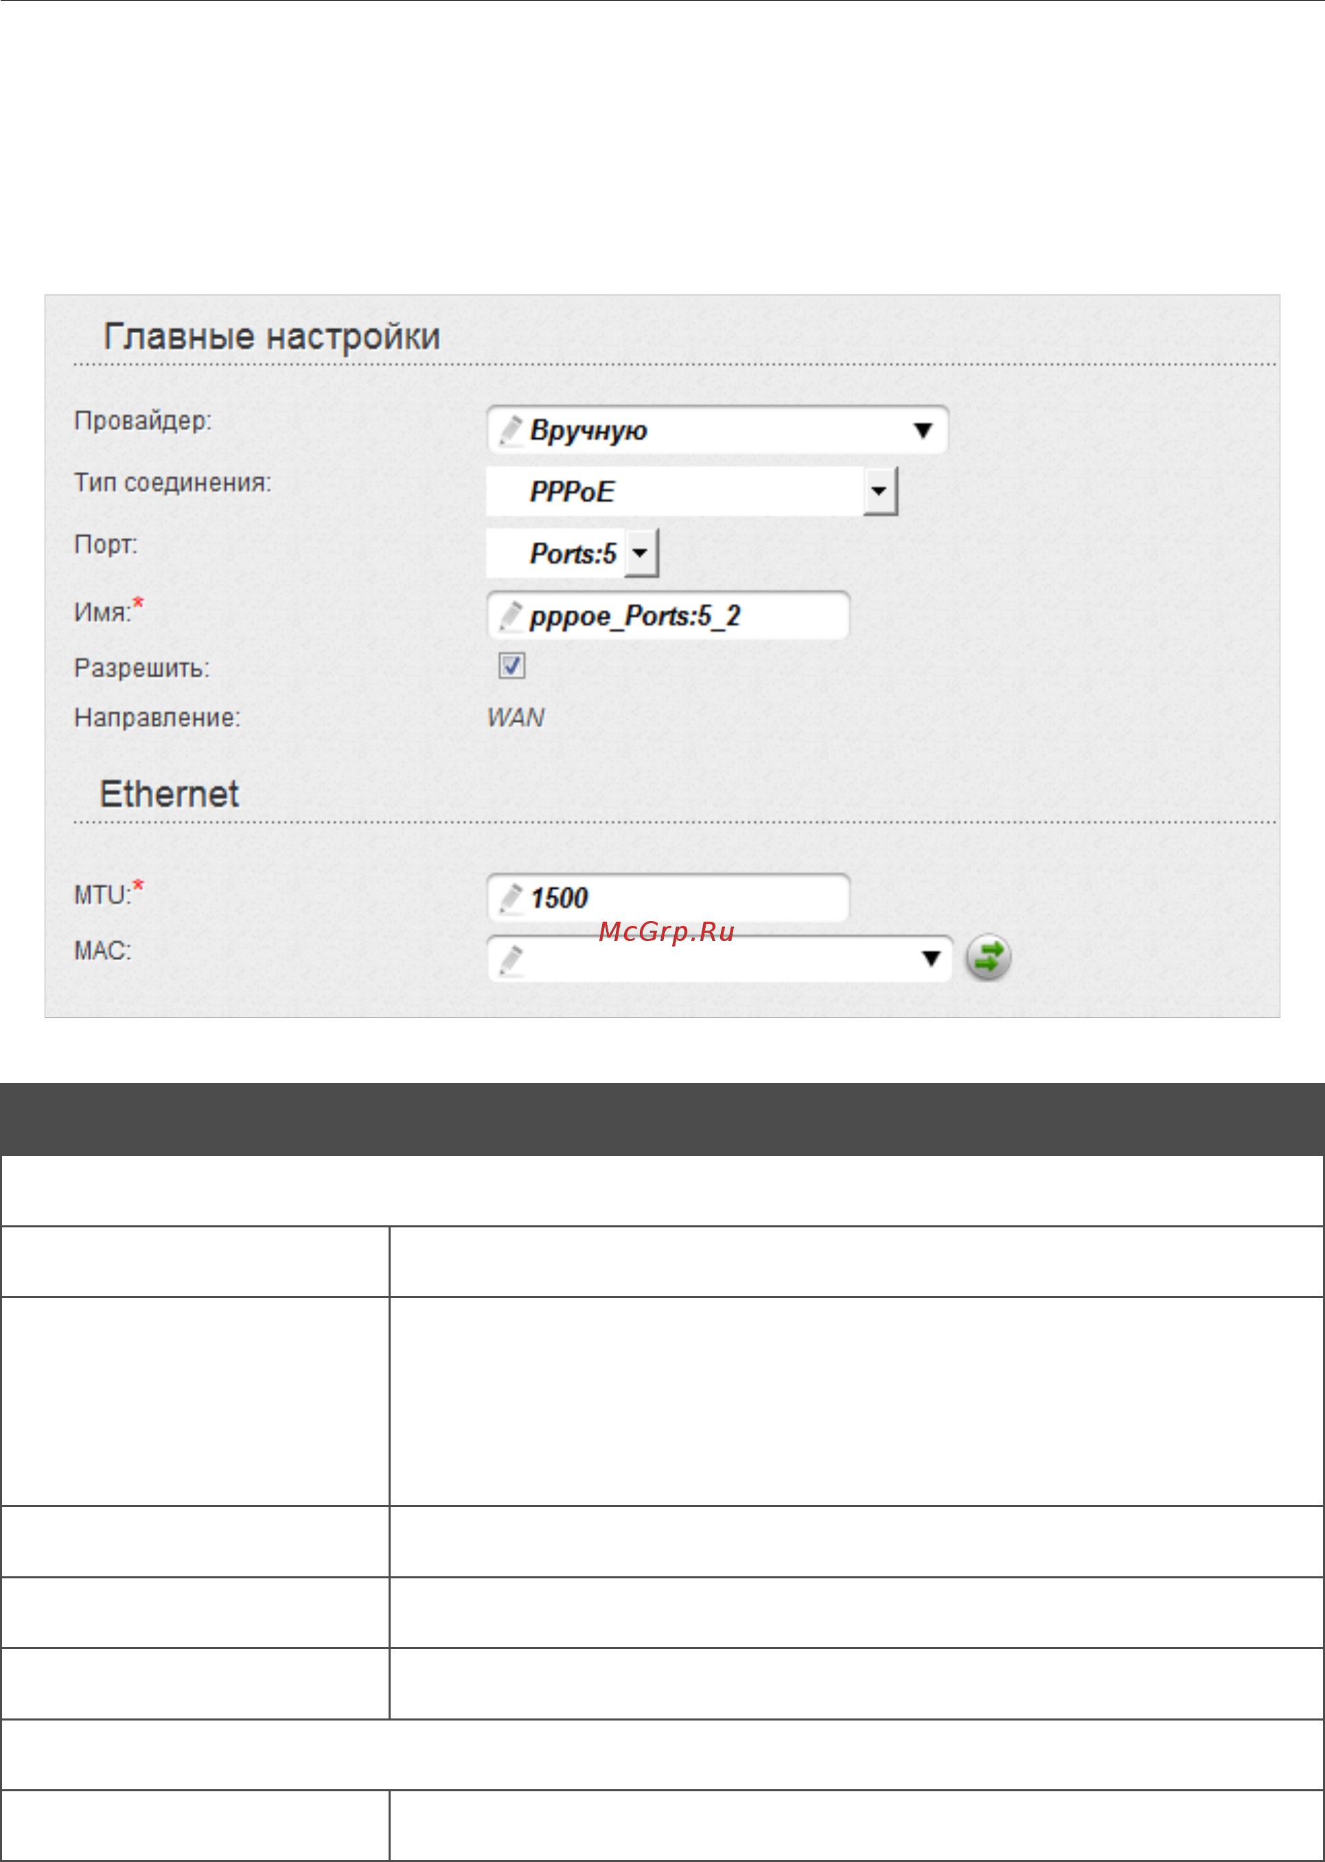Toggle the Разрешить checkbox

point(511,666)
